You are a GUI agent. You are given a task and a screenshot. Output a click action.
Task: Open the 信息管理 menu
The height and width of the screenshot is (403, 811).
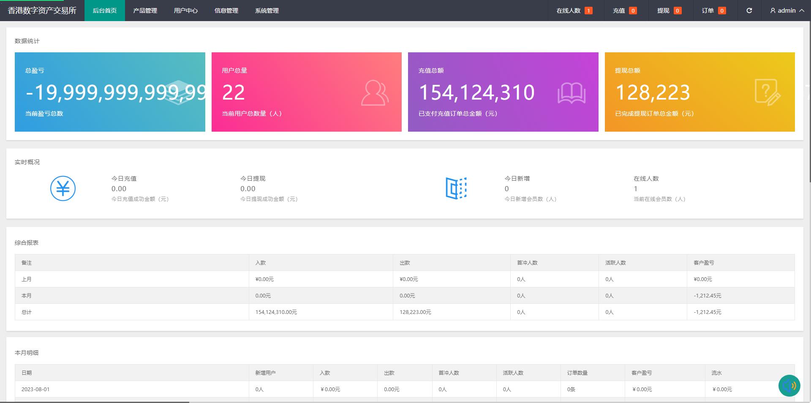(226, 11)
